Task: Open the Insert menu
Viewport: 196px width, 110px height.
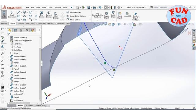Action: click(44, 7)
